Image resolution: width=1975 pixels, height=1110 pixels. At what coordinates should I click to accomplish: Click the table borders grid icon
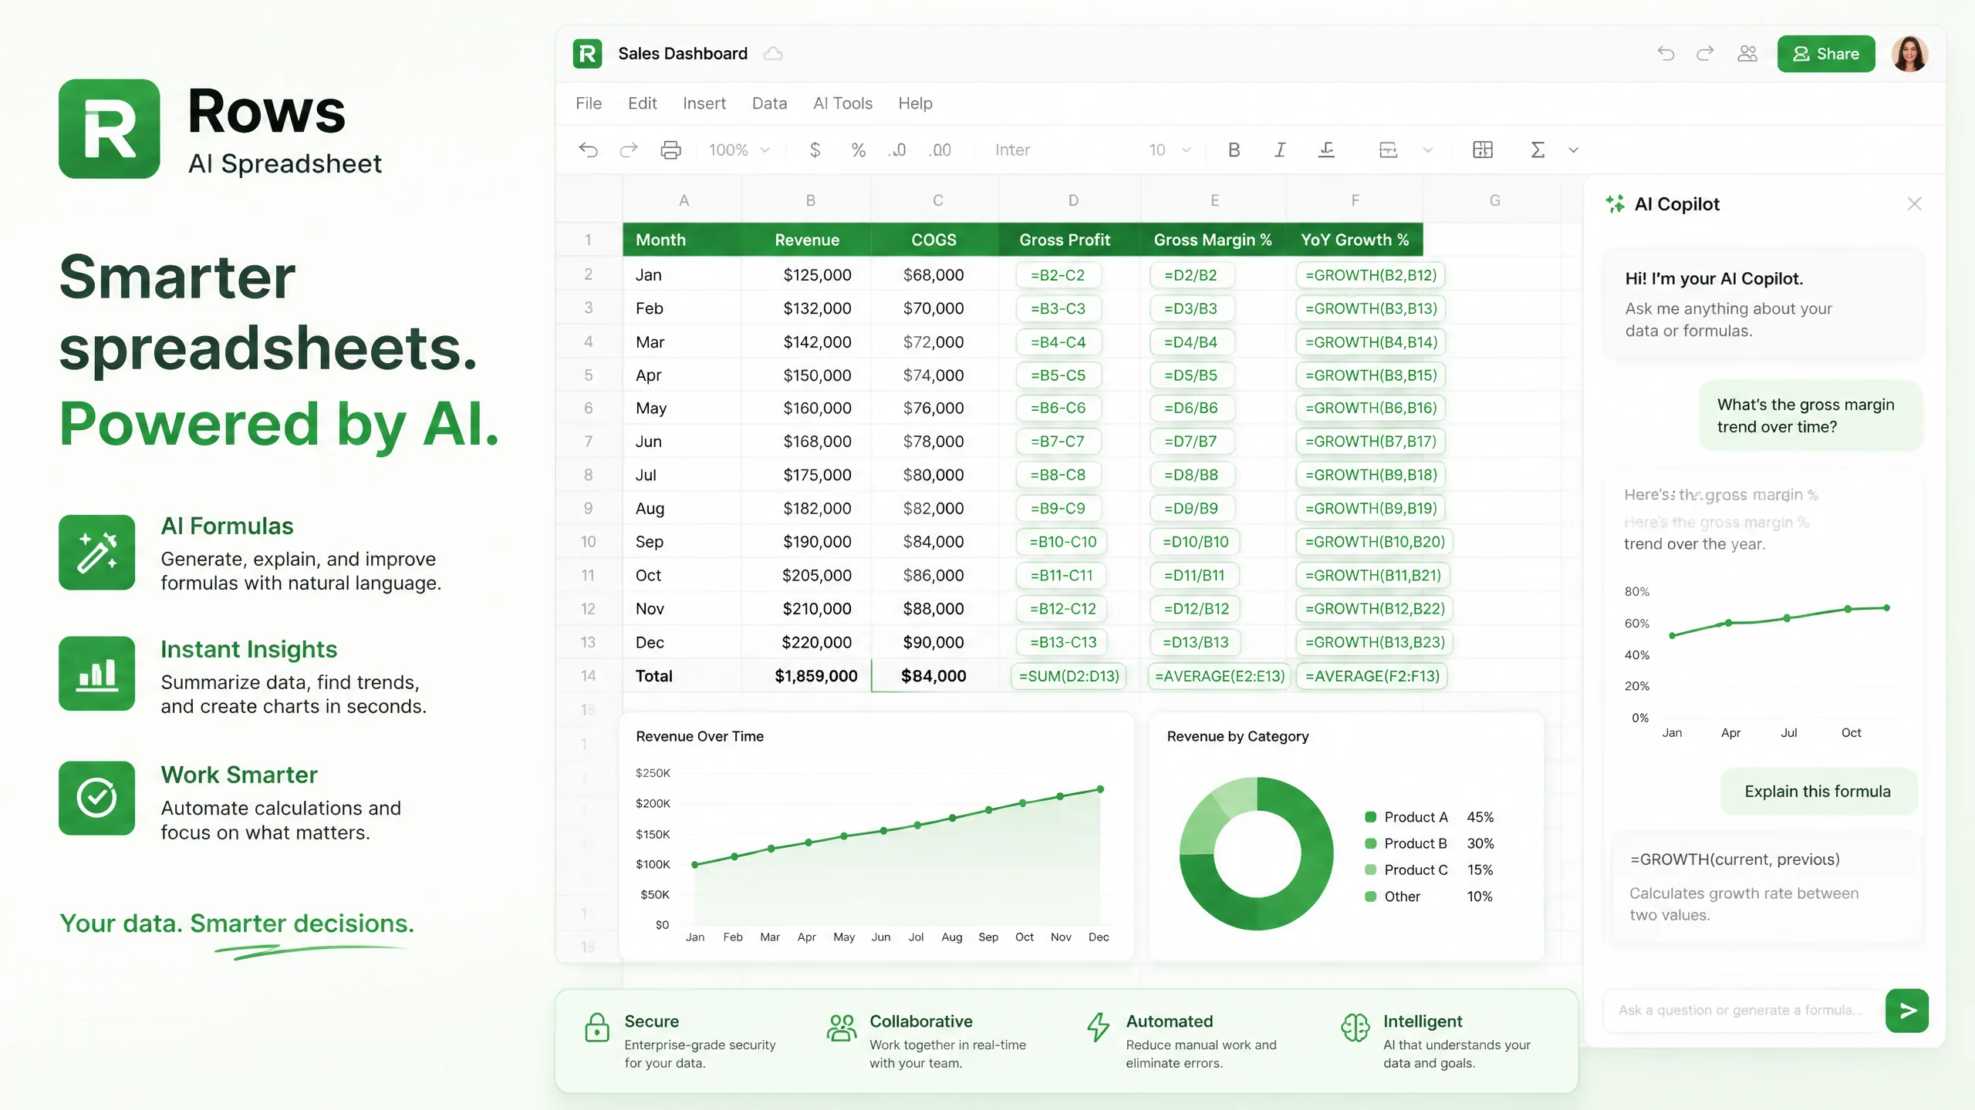(x=1482, y=150)
